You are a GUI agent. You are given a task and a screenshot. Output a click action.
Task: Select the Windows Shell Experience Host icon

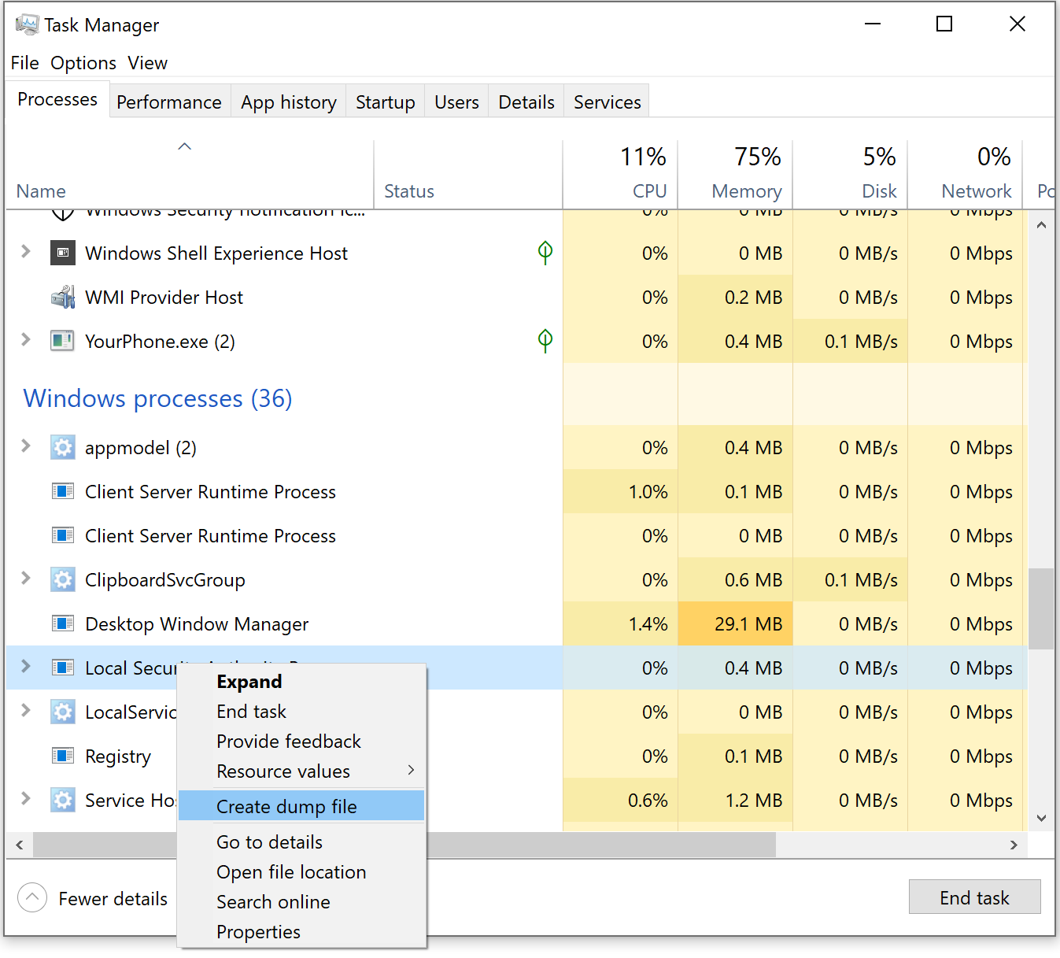[63, 253]
